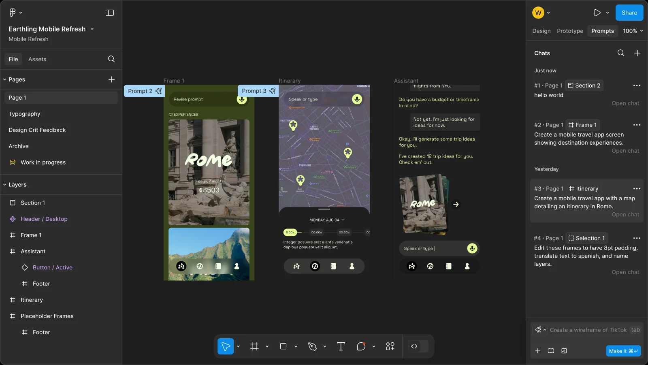The width and height of the screenshot is (648, 365).
Task: Open the Earthling Mobile Refresh file name dropdown
Action: [92, 29]
